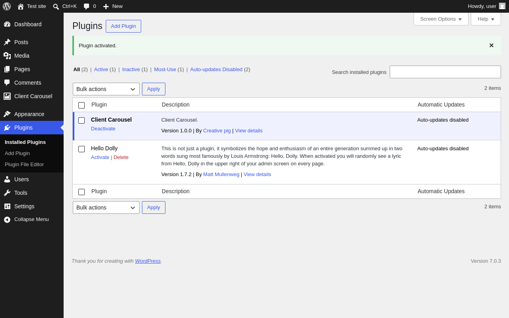View details for Client Carousel
Screen dimensions: 509x318
249,131
